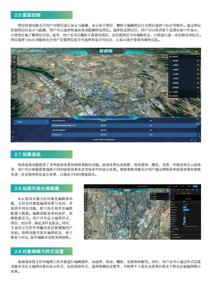Viewport: 218px width, 287px height.
Task: Toggle the eye icon for the 三维模型 layer
Action: [198, 79]
